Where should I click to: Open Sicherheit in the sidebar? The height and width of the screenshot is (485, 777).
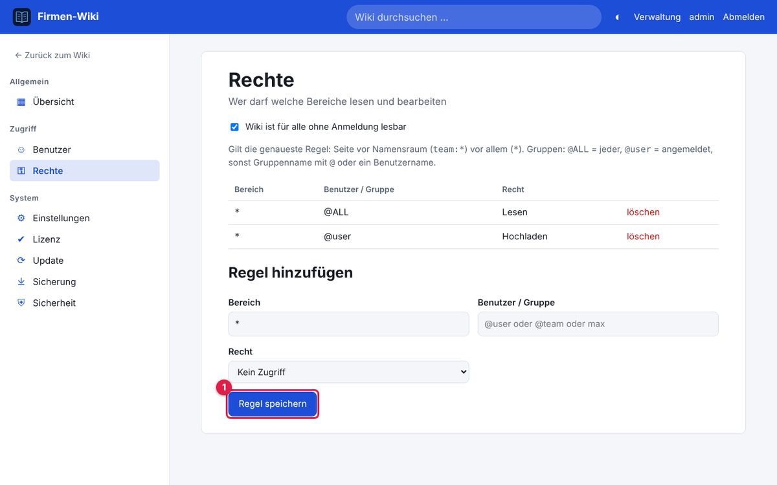pyautogui.click(x=84, y=303)
